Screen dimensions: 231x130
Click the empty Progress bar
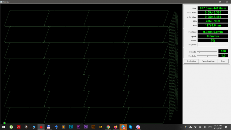(213, 45)
